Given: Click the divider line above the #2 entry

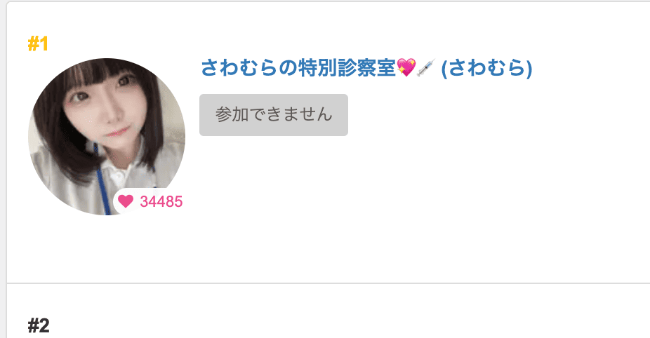Looking at the screenshot, I should pyautogui.click(x=329, y=283).
